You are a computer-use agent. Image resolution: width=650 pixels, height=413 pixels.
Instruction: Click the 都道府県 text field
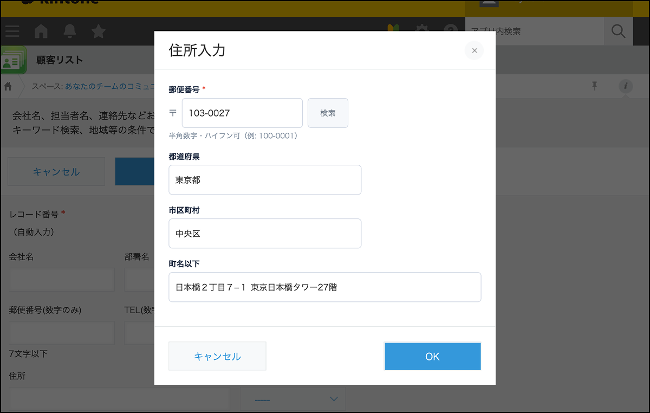(x=265, y=180)
